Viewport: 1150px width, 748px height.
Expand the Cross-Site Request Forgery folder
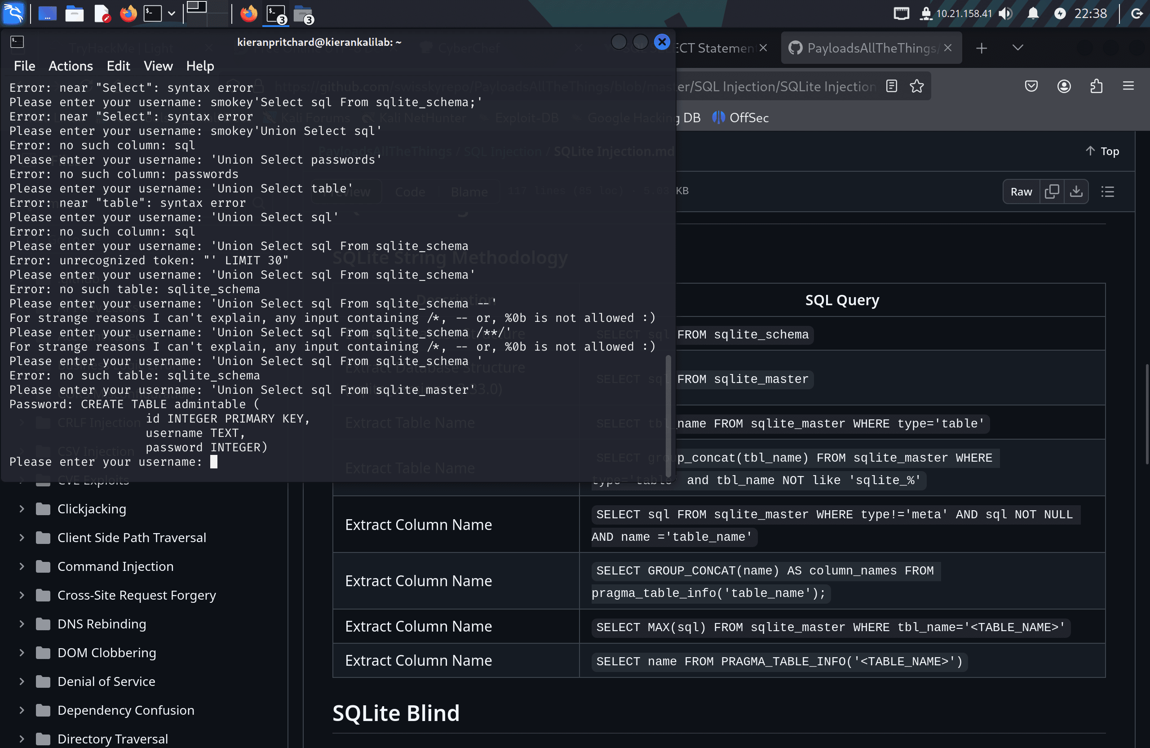(x=22, y=595)
